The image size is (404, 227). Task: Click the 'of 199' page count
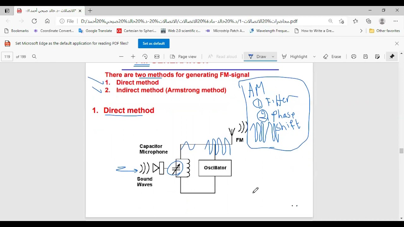[x=21, y=57]
